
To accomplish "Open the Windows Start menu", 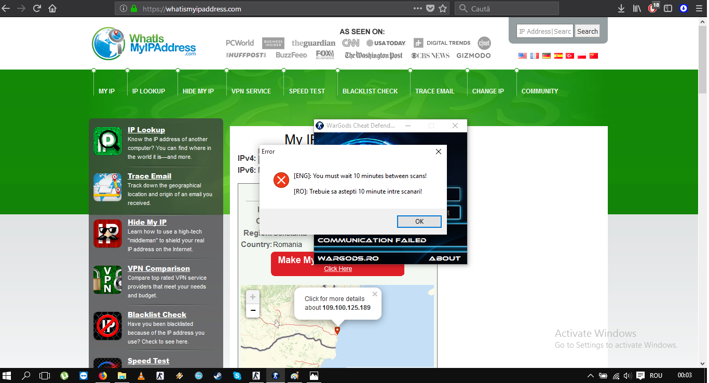I will [x=8, y=375].
